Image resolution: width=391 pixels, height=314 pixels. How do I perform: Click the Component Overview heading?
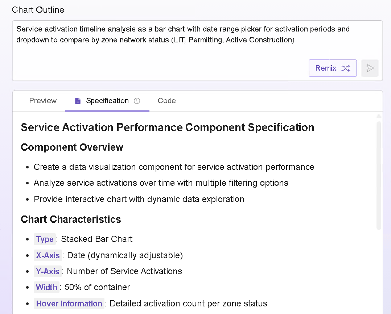(72, 147)
